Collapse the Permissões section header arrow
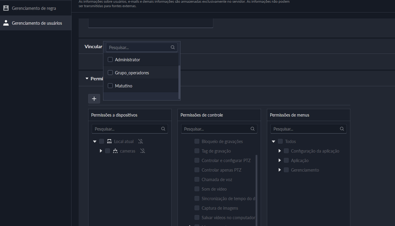Image resolution: width=395 pixels, height=226 pixels. click(x=87, y=79)
